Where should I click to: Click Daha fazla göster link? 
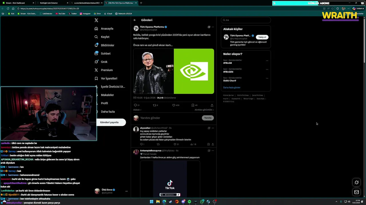click(x=232, y=87)
